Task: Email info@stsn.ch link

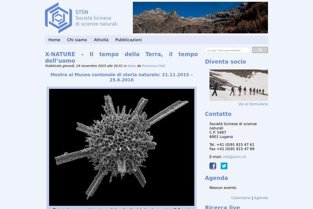Action: [235, 157]
